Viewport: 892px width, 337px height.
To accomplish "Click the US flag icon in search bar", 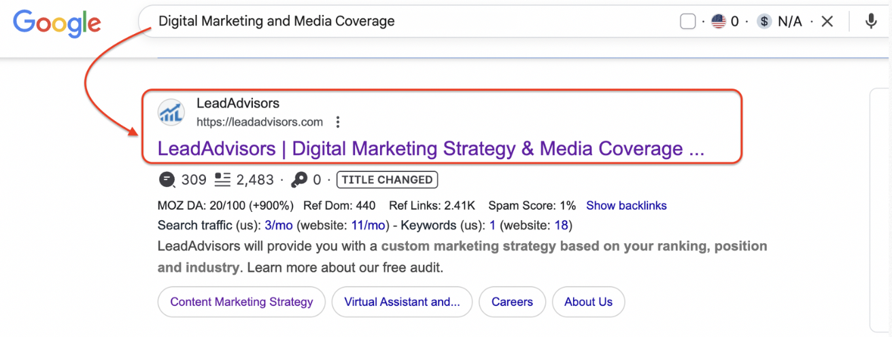I will [x=719, y=22].
